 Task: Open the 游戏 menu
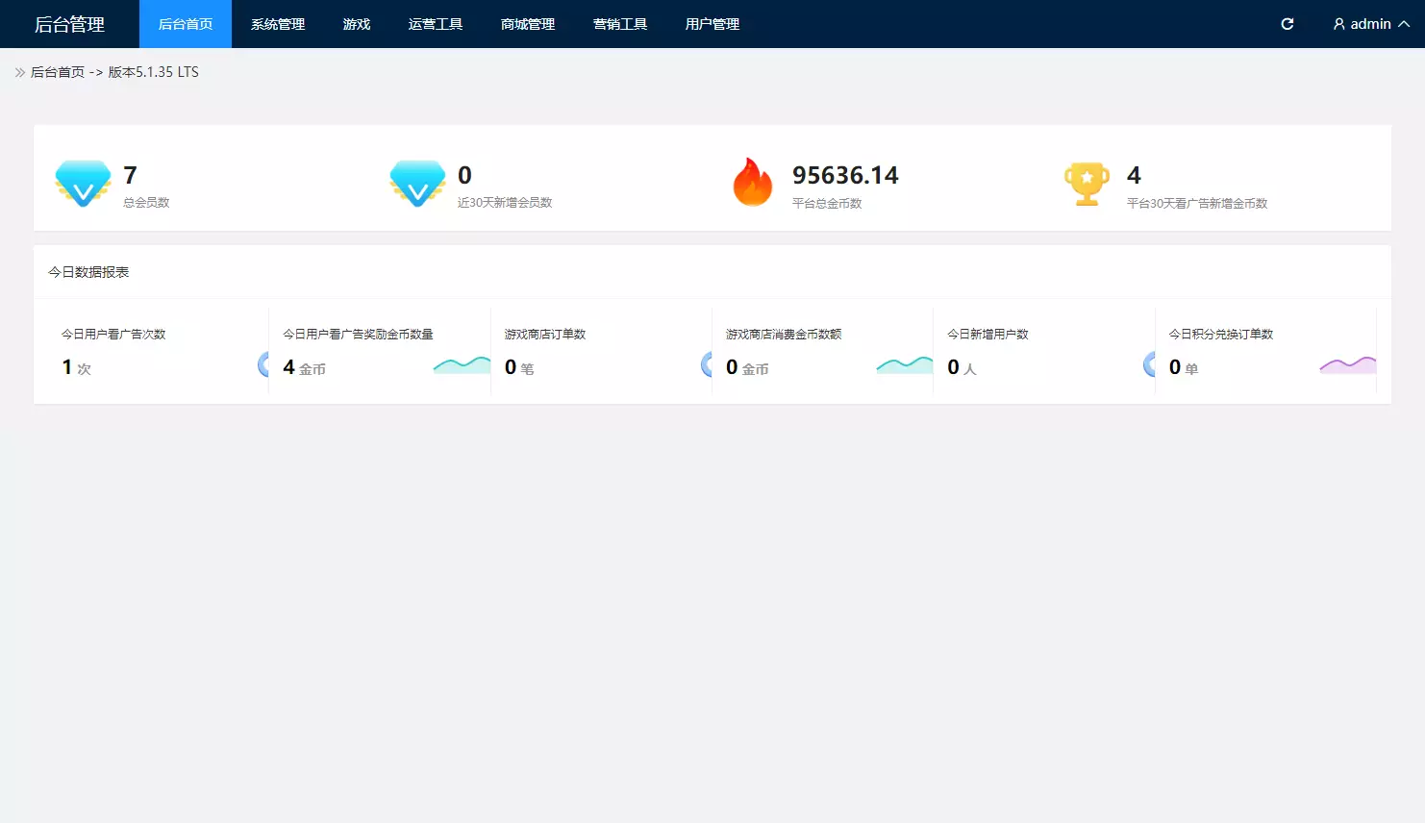(357, 24)
